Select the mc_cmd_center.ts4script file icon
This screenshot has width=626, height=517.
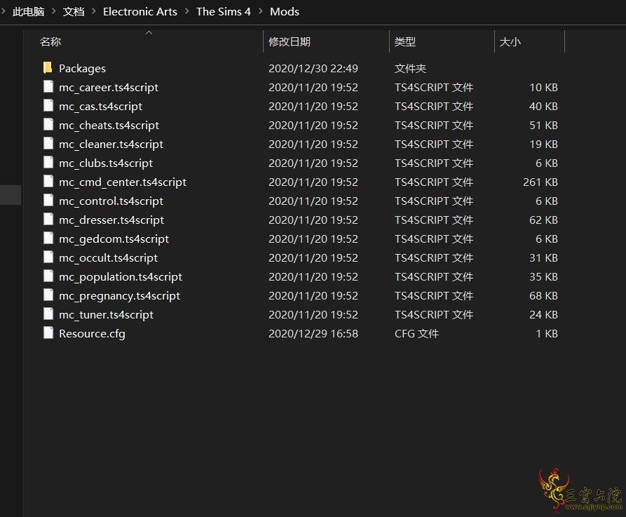tap(48, 182)
